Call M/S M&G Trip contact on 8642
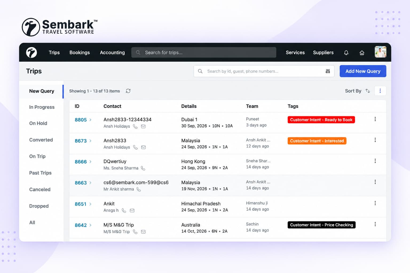The image size is (410, 273). pos(135,232)
